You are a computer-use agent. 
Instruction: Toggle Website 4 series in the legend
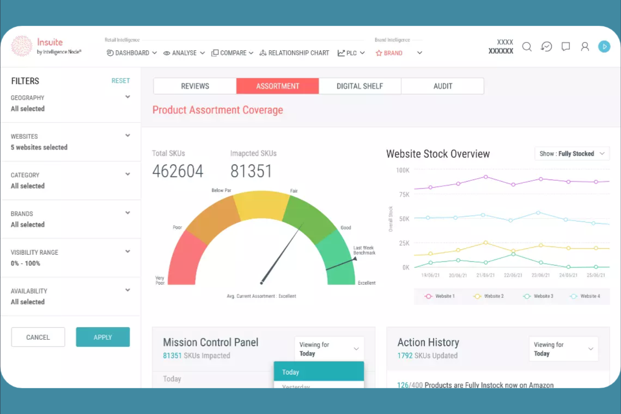[x=586, y=296]
